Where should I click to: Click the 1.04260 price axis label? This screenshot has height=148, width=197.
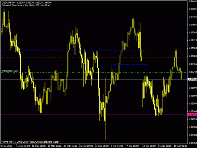click(x=193, y=143)
